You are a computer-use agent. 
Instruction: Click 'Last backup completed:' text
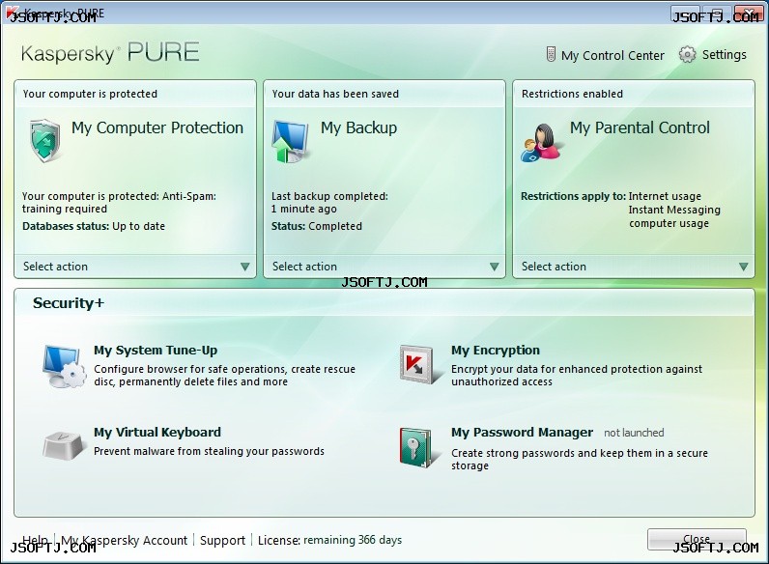(329, 196)
